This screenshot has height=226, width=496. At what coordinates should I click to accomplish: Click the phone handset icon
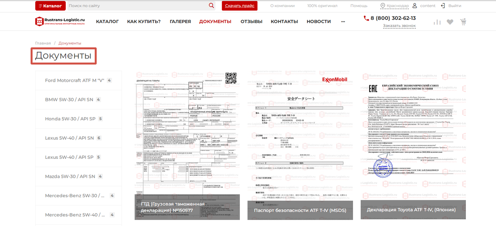click(366, 18)
